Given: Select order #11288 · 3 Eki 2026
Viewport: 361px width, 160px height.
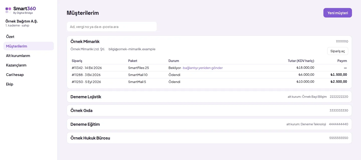Looking at the screenshot, I should pos(86,75).
